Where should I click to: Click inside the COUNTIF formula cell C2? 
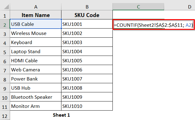click(x=154, y=24)
